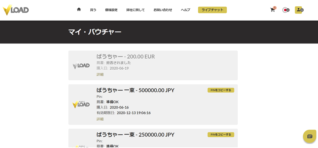Open the 買う menu item

[x=93, y=10]
